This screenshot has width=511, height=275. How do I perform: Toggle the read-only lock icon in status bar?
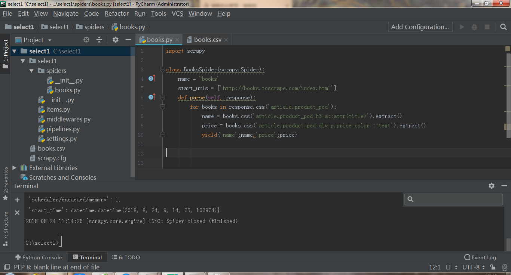click(x=493, y=267)
